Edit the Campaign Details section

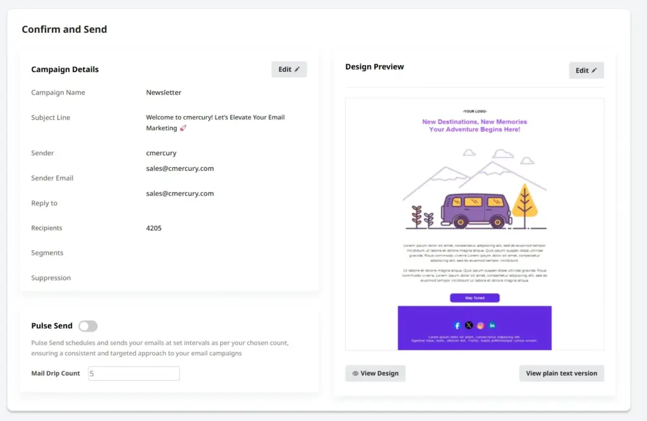point(289,69)
